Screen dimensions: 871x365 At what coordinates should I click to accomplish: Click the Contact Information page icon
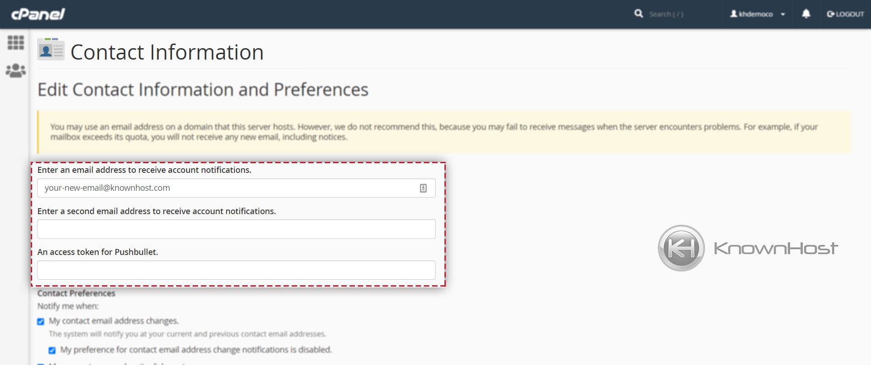click(50, 51)
